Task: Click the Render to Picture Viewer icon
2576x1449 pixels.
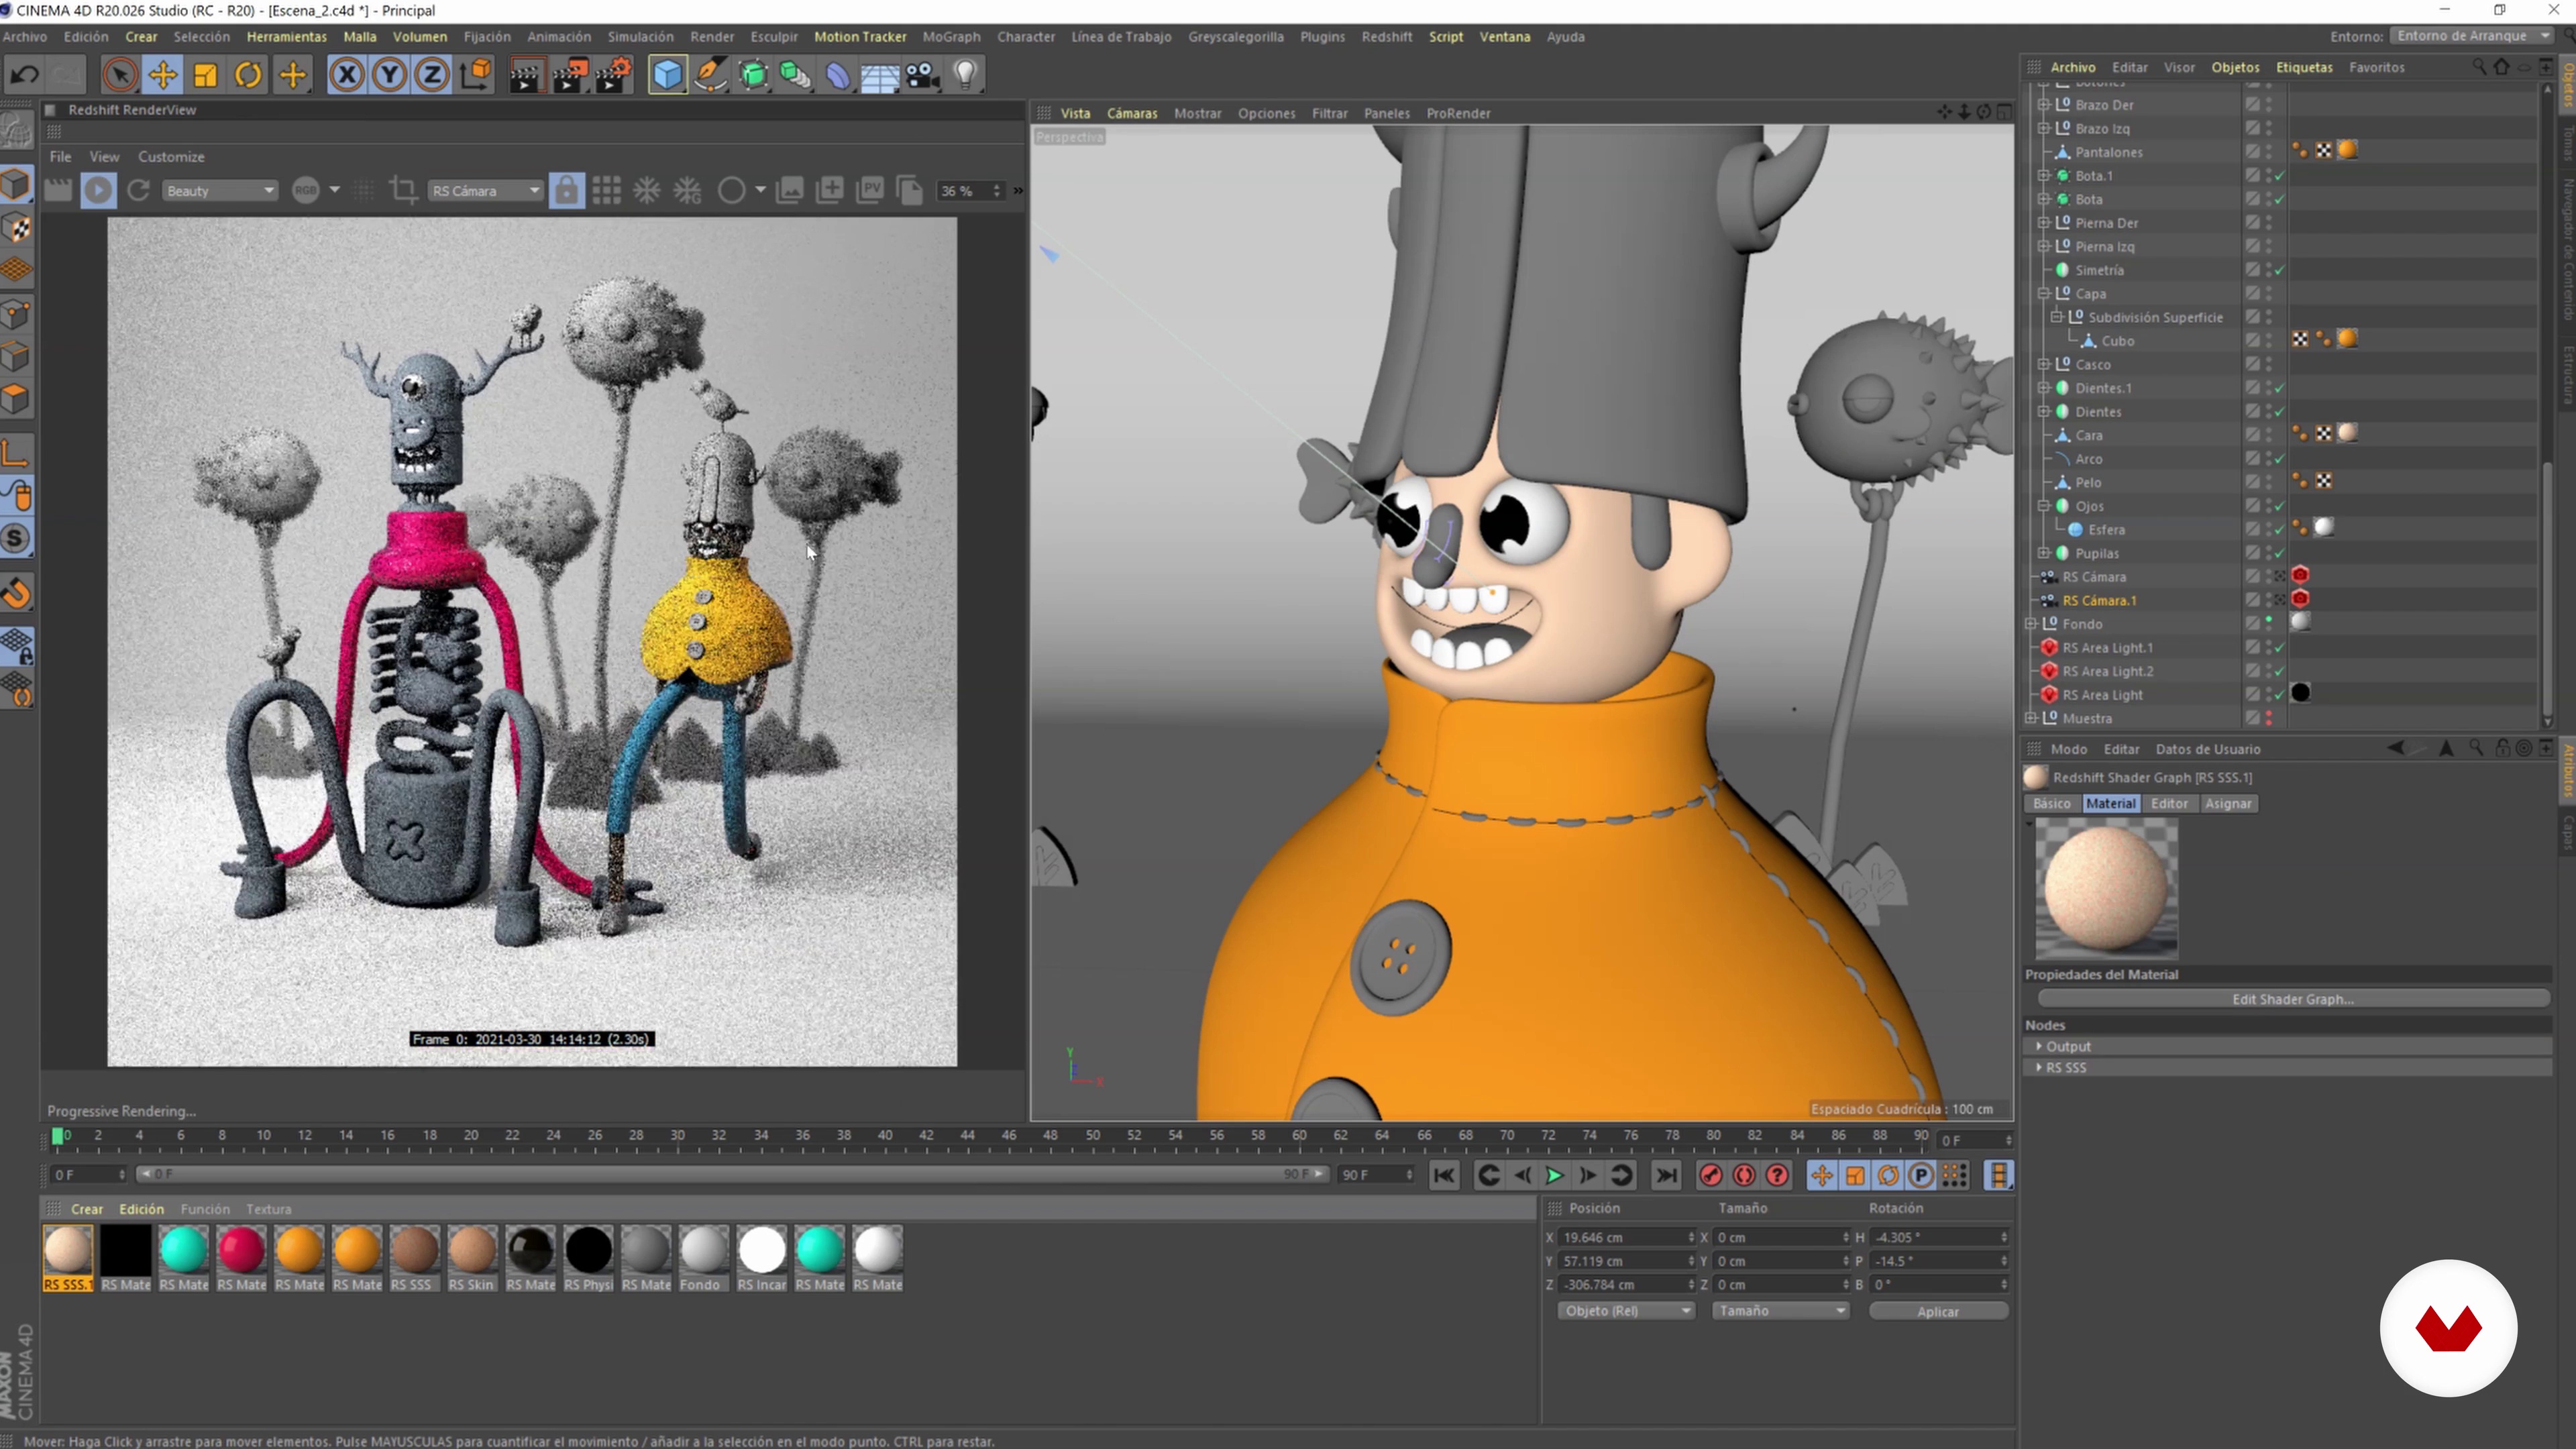Action: pyautogui.click(x=569, y=75)
